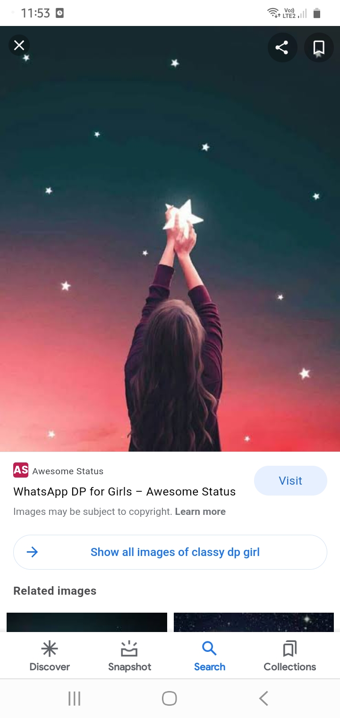Tap the Android home button
The image size is (340, 718).
point(170,698)
